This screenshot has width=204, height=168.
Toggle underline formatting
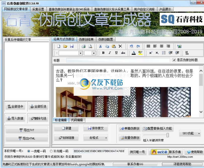116,53
